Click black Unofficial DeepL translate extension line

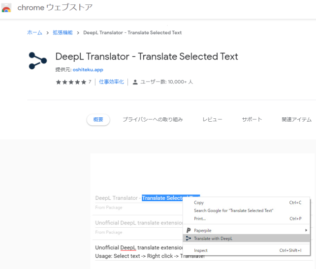(139, 247)
